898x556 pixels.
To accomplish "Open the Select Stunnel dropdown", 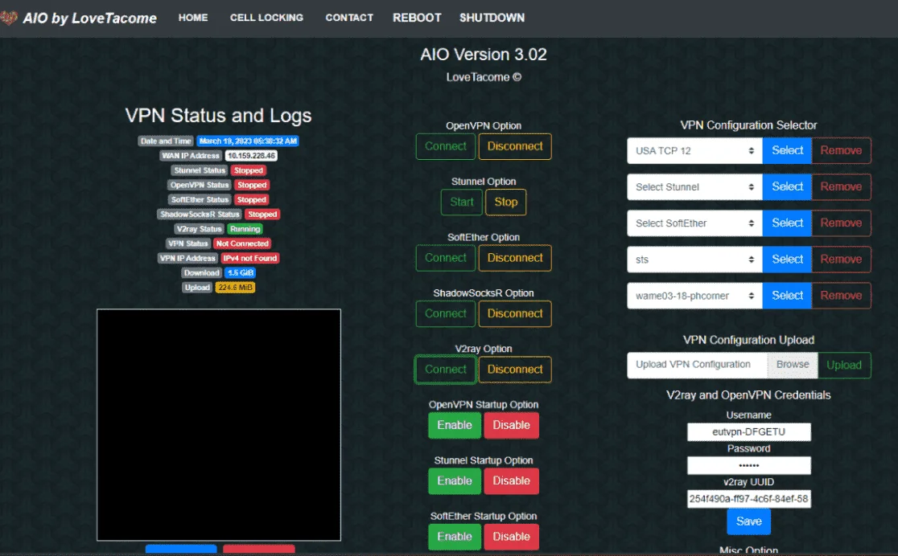I will pyautogui.click(x=694, y=187).
